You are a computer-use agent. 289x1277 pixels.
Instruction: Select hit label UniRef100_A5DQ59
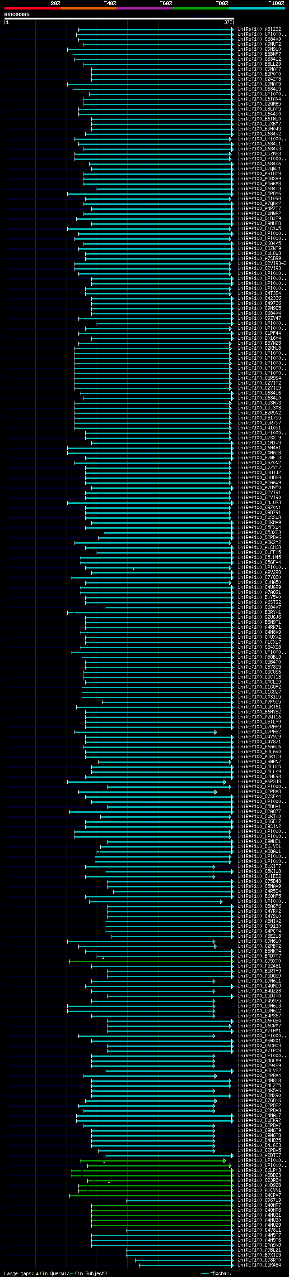pos(259,976)
